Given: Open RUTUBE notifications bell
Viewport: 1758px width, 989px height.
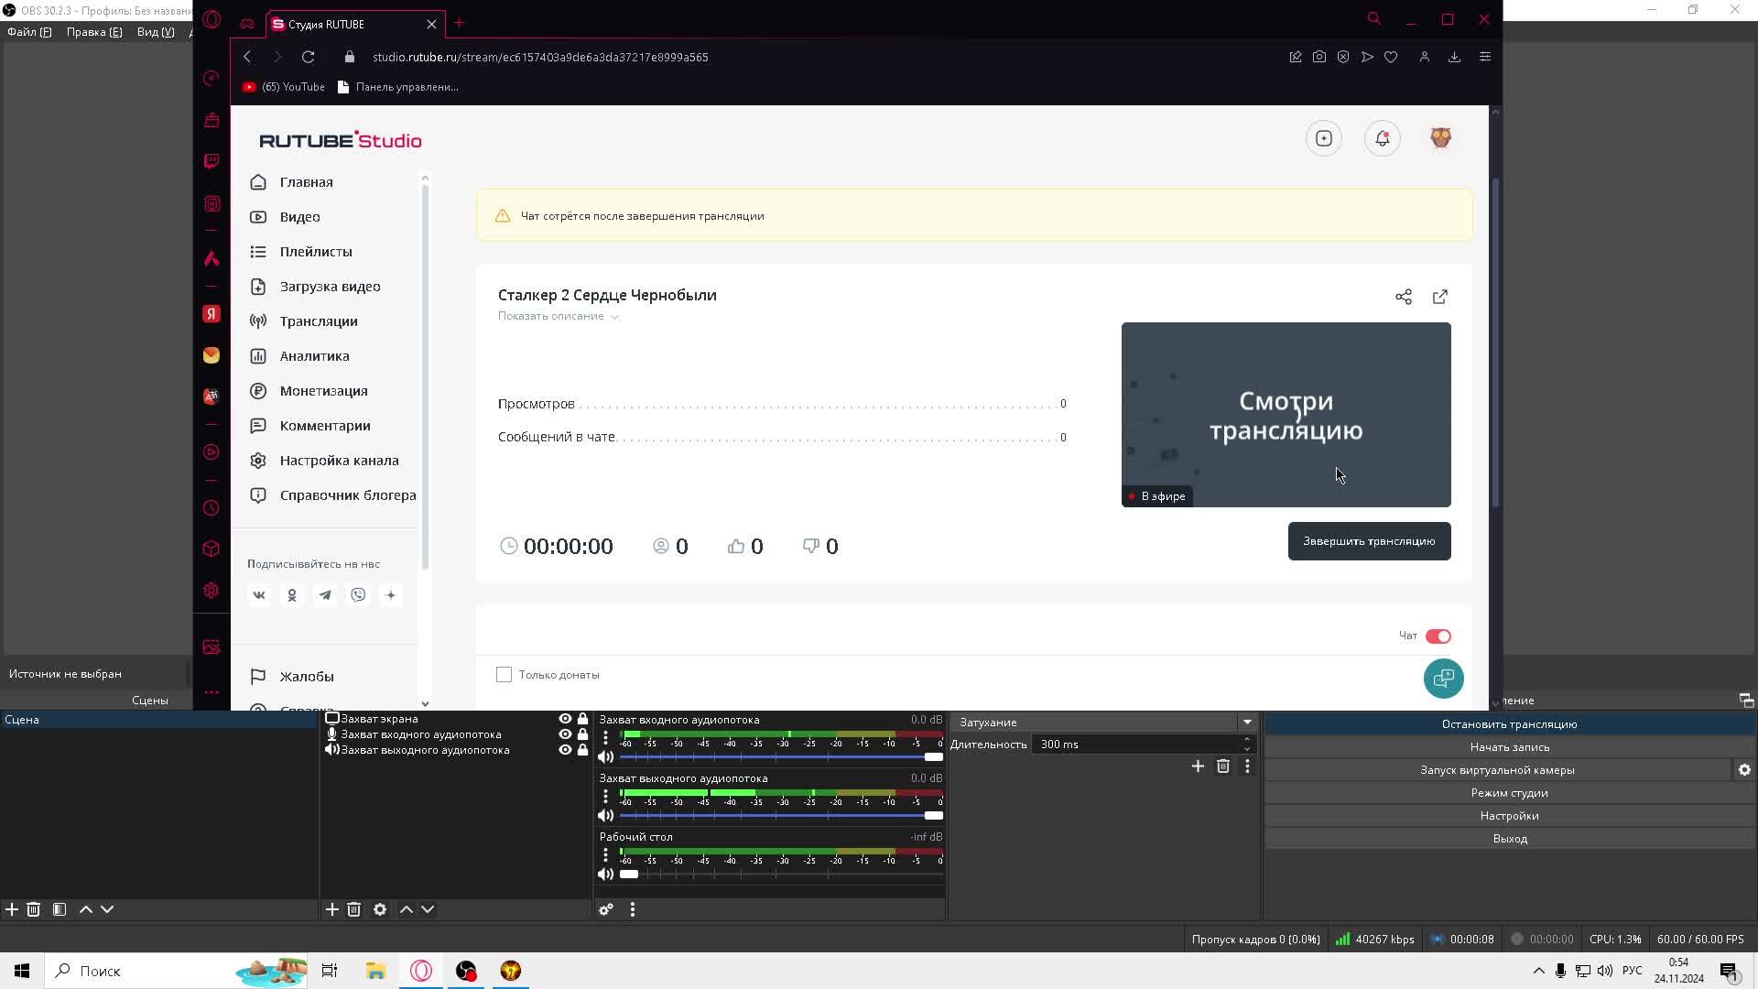Looking at the screenshot, I should coord(1382,138).
